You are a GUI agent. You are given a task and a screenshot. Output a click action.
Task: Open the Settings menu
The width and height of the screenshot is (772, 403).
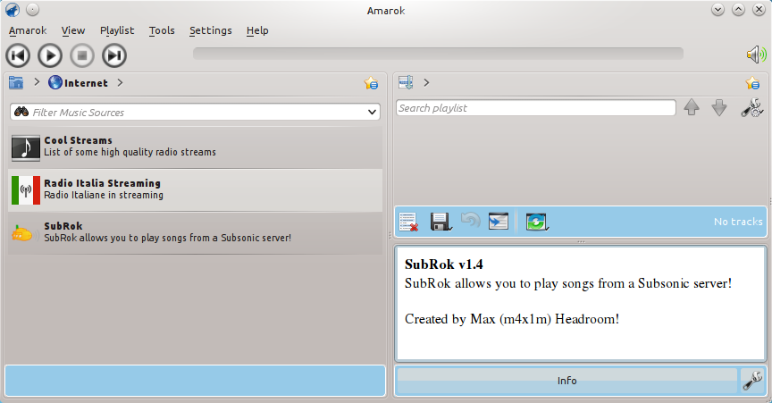(210, 30)
